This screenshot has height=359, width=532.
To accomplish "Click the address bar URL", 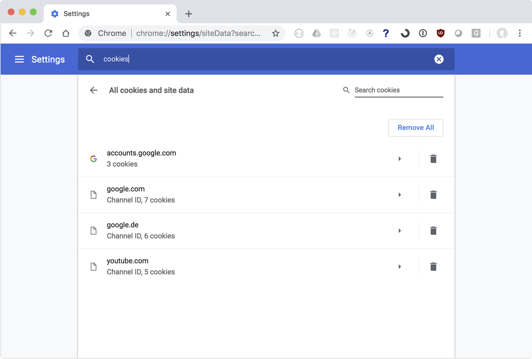I will pyautogui.click(x=199, y=33).
